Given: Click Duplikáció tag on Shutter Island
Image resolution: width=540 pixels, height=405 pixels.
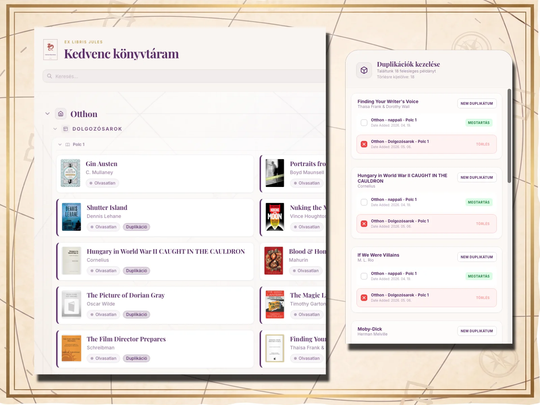Looking at the screenshot, I should (136, 227).
